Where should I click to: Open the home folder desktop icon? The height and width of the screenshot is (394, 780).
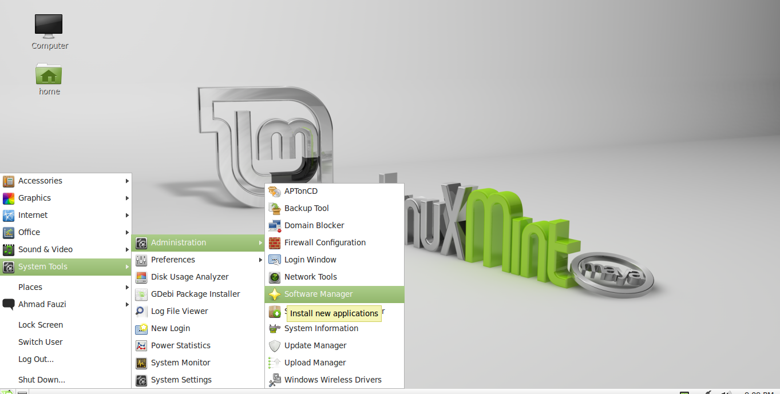click(x=49, y=74)
